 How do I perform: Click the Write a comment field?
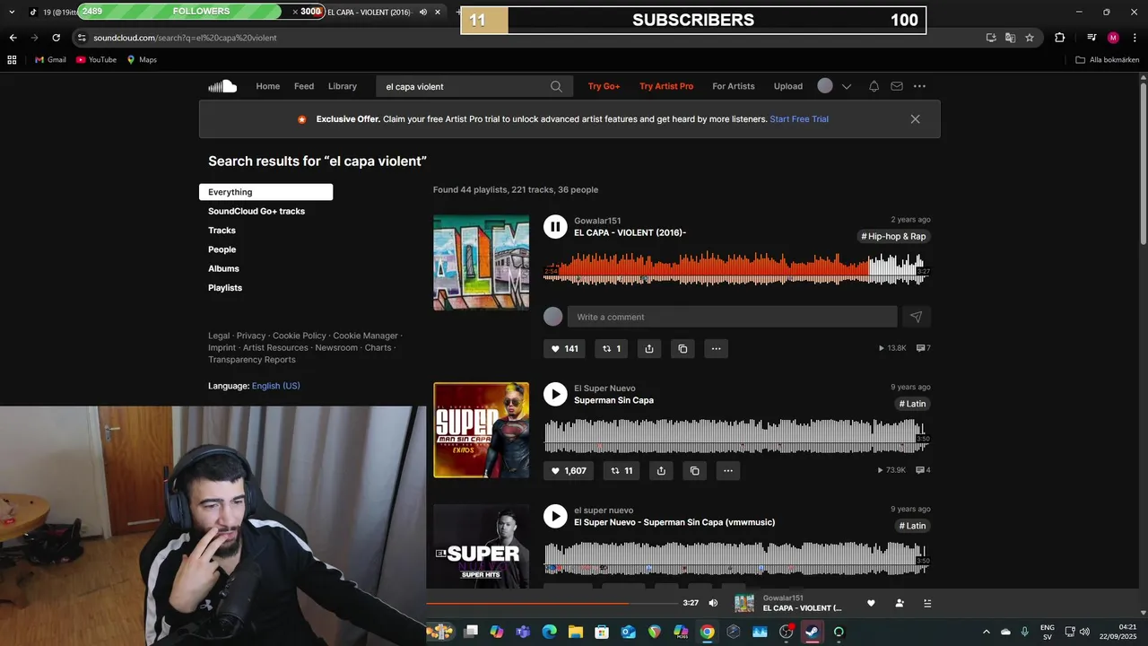733,317
